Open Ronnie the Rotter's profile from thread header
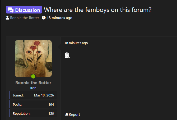 pos(24,18)
